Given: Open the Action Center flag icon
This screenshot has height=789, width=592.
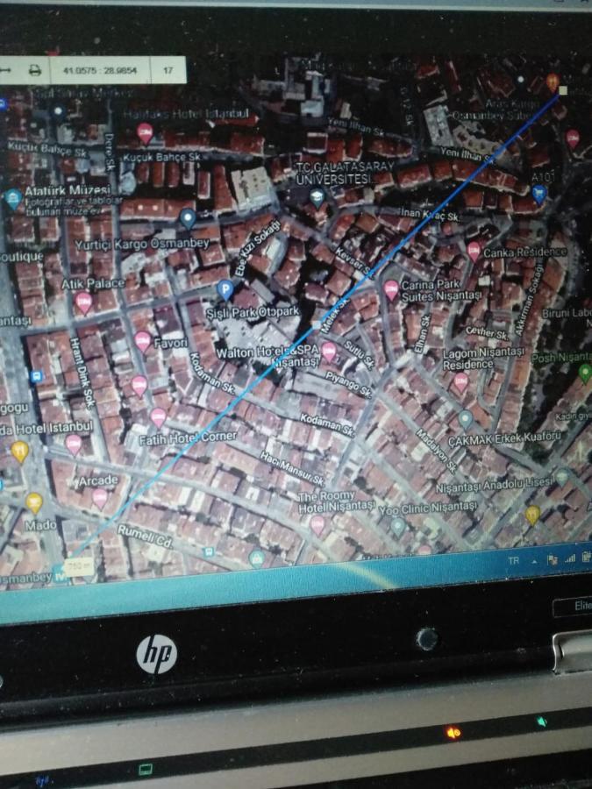Looking at the screenshot, I should coord(553,559).
